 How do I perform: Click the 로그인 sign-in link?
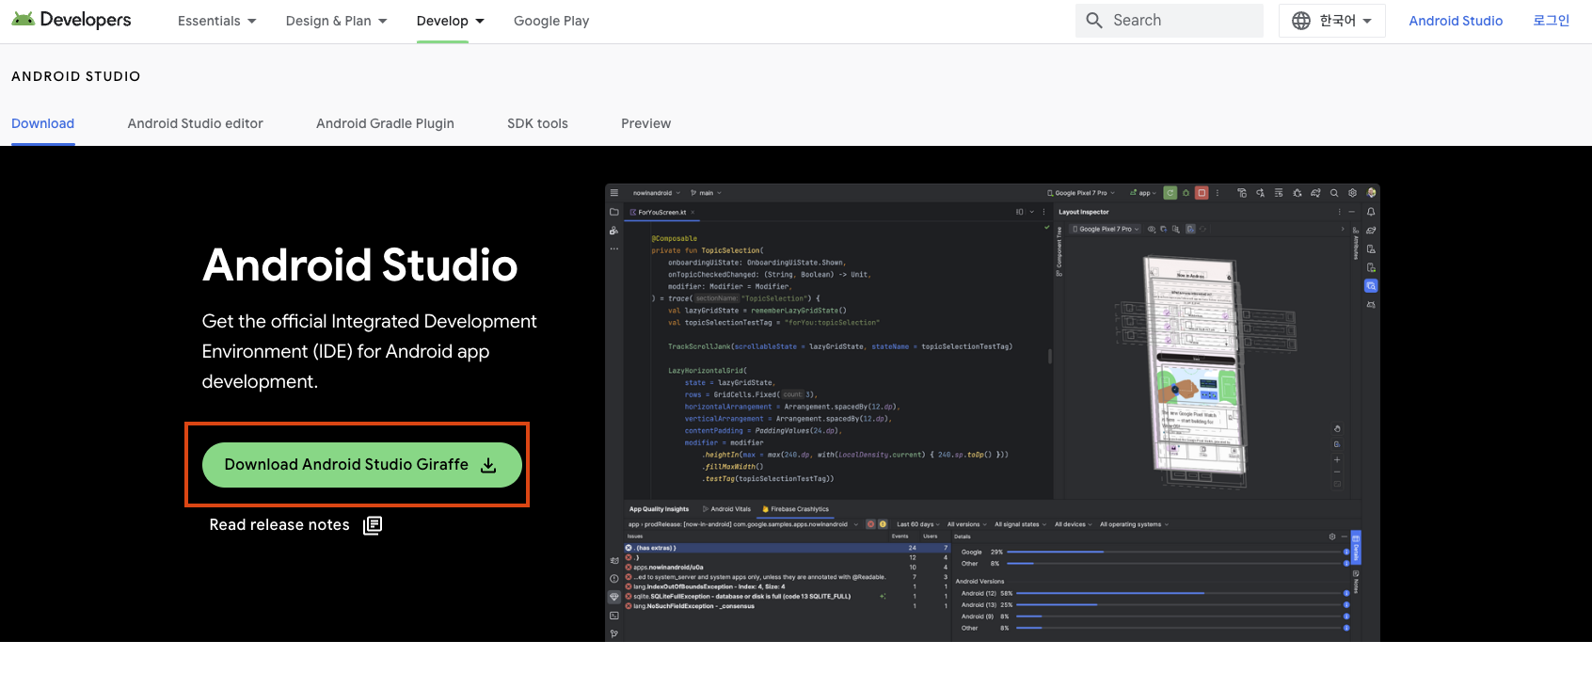(x=1552, y=21)
